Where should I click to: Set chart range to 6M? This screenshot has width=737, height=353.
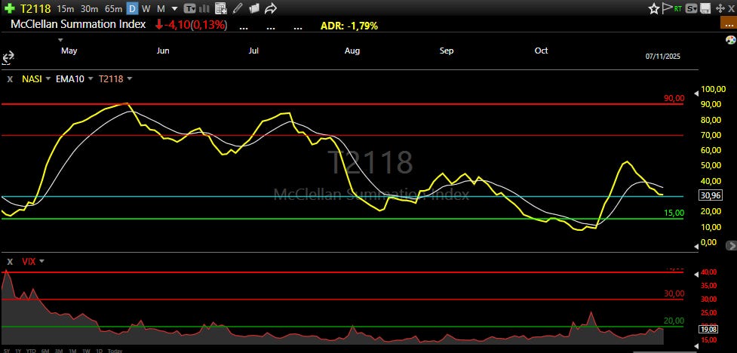pyautogui.click(x=45, y=351)
